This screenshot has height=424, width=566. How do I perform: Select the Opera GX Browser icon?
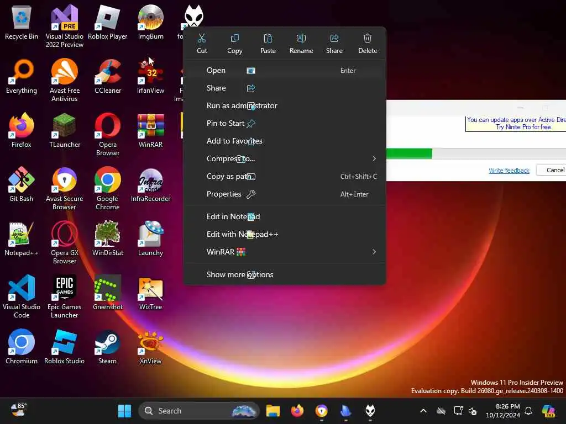[64, 242]
